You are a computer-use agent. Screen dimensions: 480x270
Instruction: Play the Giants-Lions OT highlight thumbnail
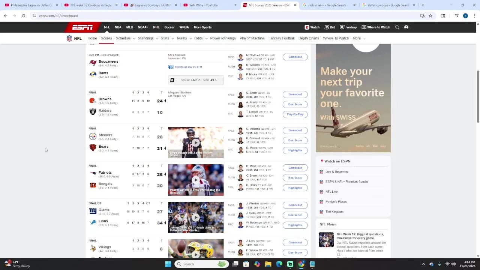196,217
